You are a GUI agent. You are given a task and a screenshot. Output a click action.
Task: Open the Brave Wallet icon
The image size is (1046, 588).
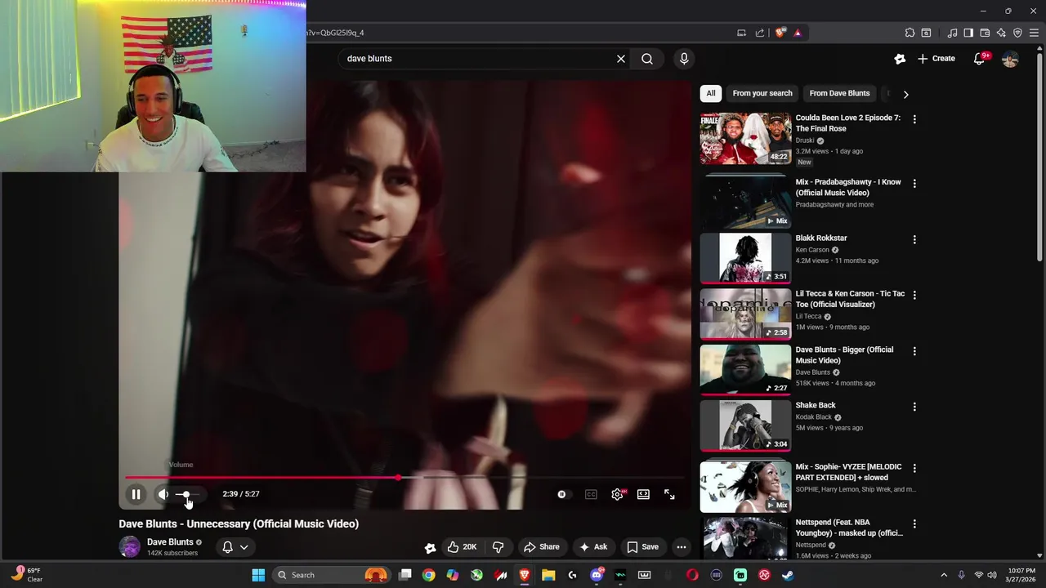point(985,33)
